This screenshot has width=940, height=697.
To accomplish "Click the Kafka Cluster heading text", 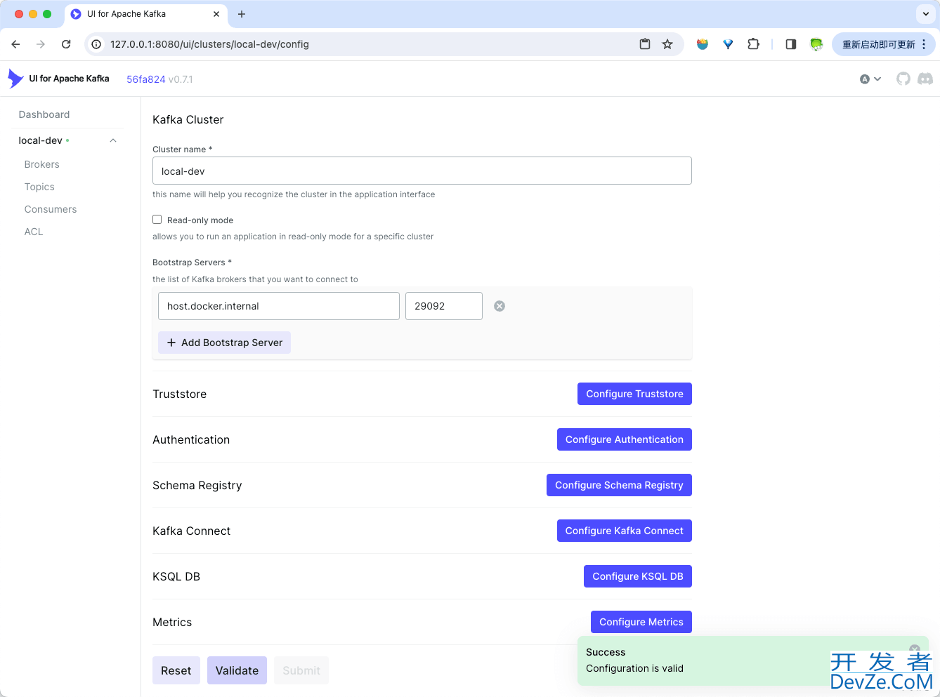I will 188,119.
